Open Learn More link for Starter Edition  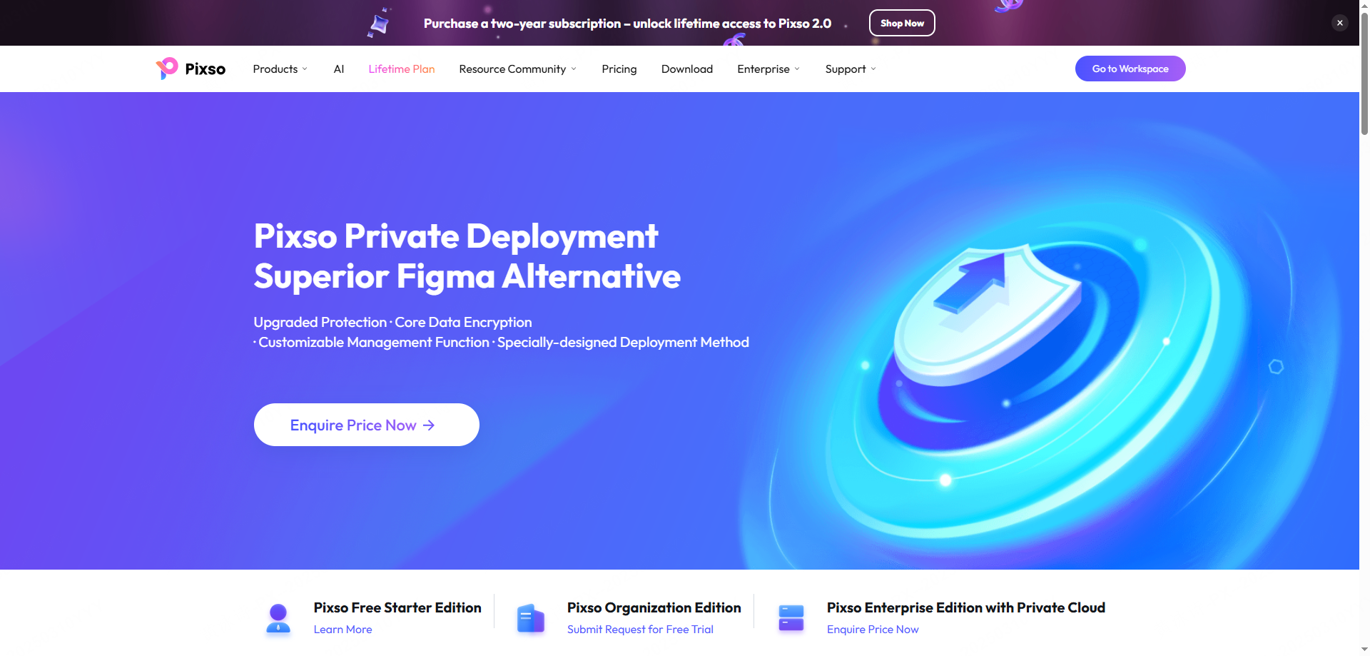point(342,630)
